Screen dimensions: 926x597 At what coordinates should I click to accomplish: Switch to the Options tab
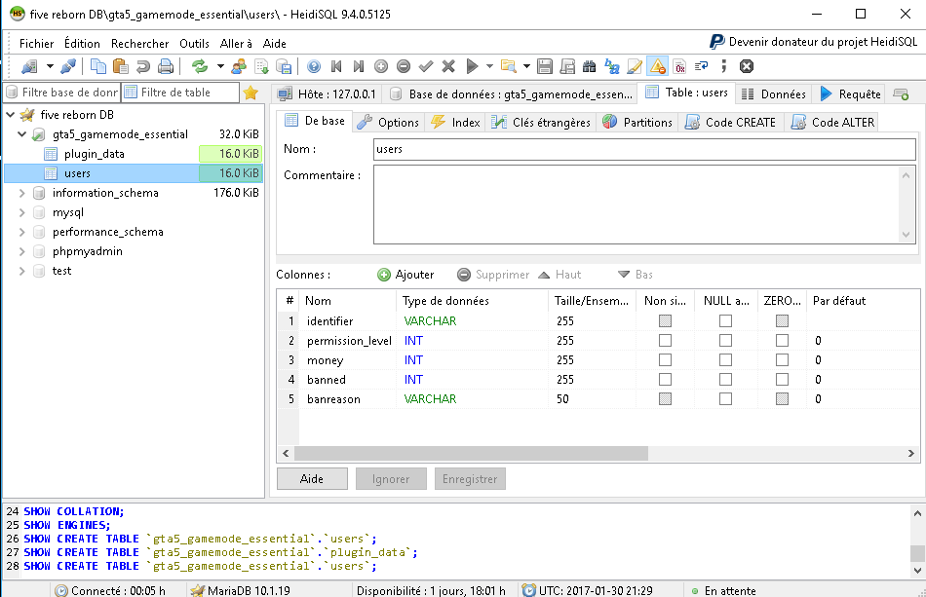389,122
